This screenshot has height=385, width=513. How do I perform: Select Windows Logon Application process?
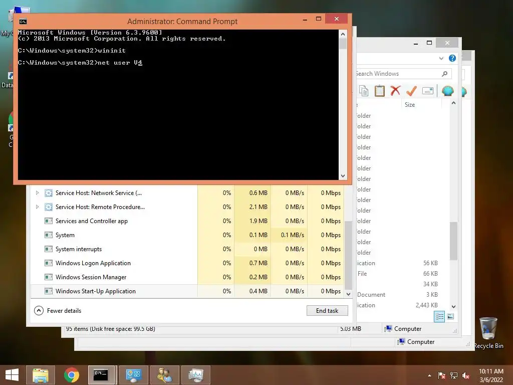(x=187, y=263)
